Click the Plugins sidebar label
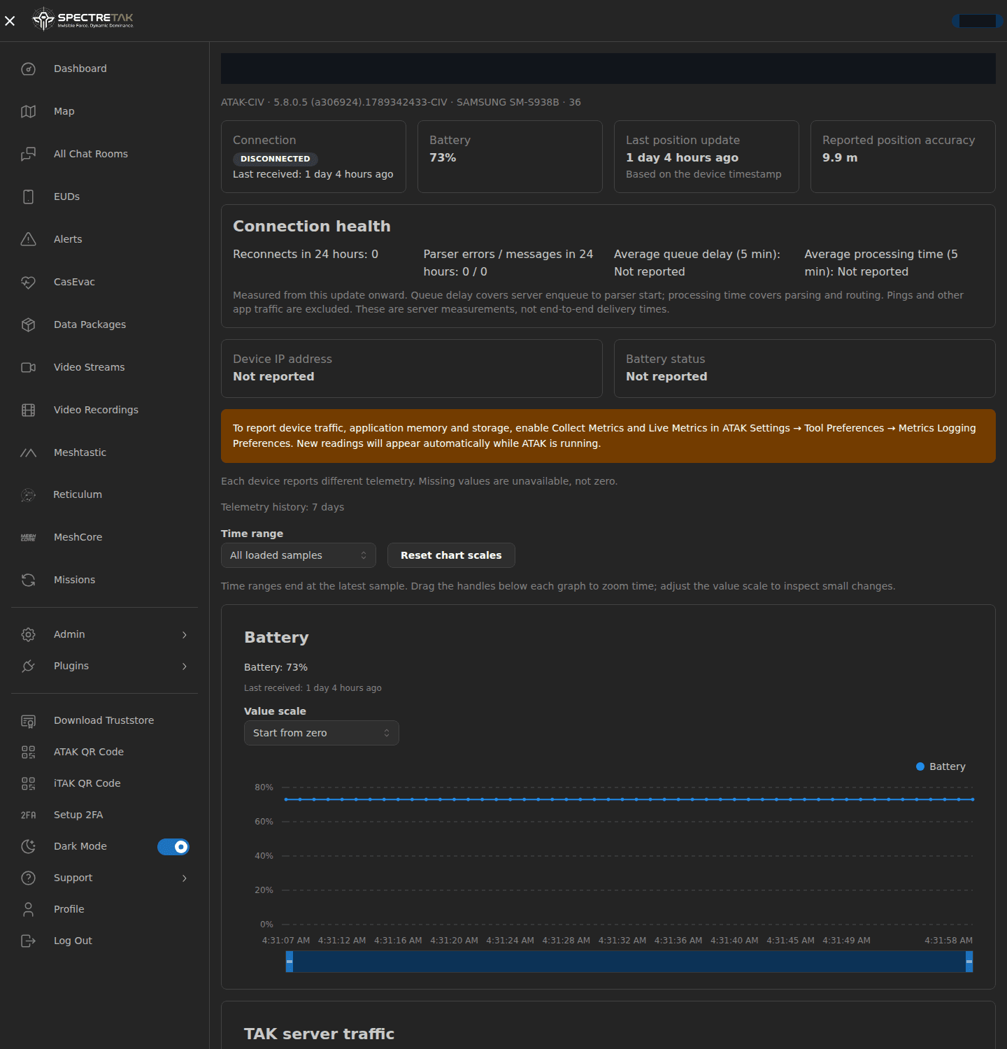Viewport: 1007px width, 1049px height. (71, 666)
